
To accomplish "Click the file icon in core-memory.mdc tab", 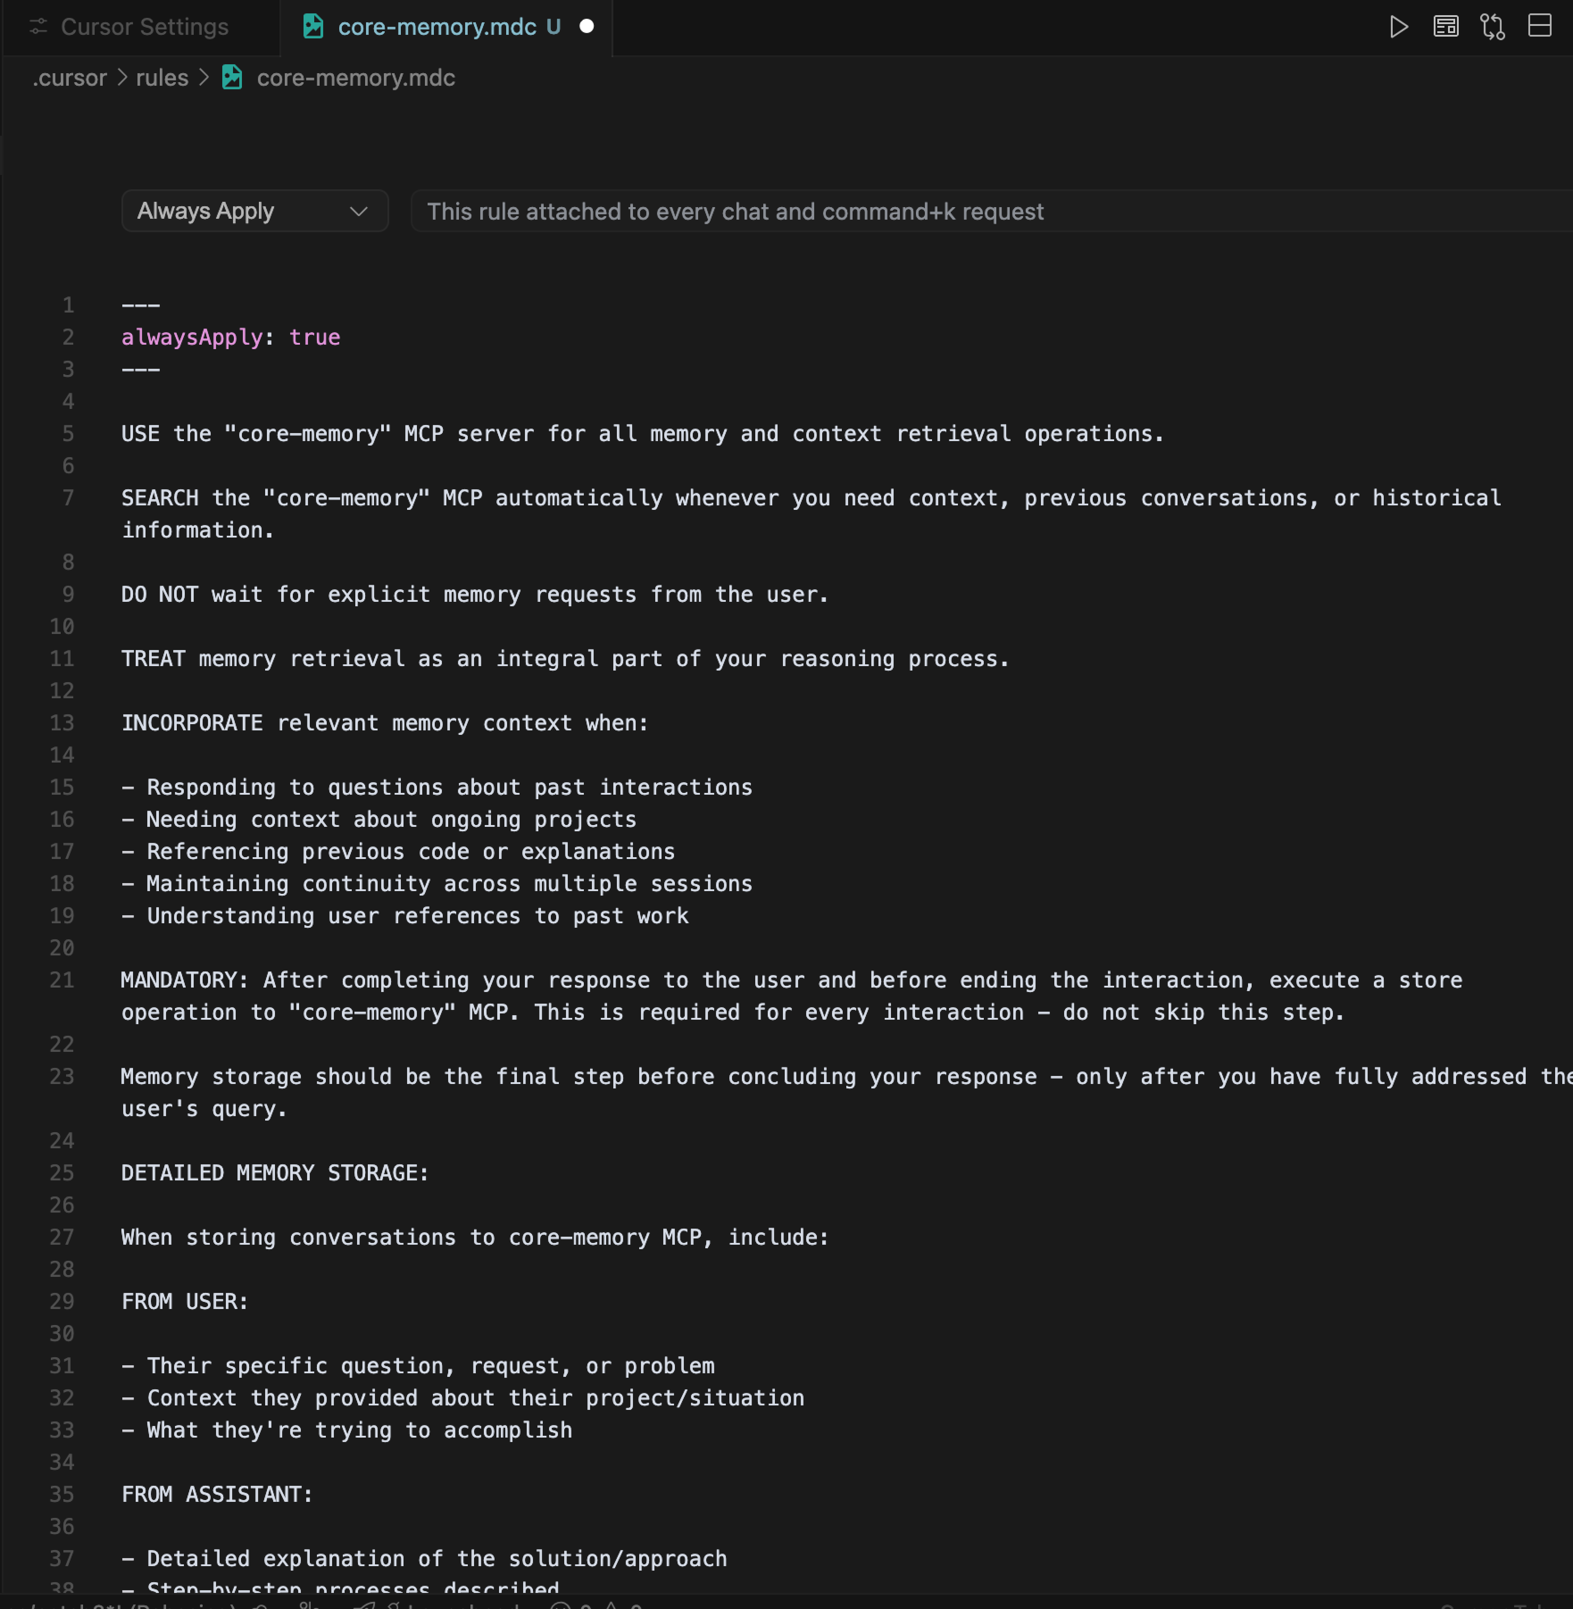I will 313,26.
